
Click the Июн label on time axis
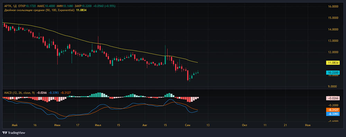[57, 125]
